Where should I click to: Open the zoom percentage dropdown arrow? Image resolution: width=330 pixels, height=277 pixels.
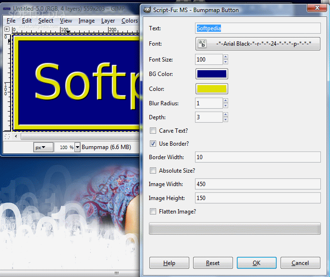[77, 147]
